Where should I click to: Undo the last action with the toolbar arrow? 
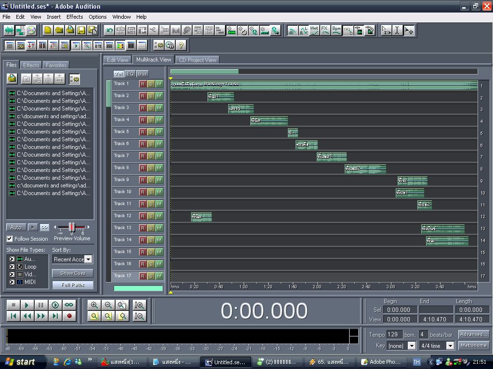109,30
